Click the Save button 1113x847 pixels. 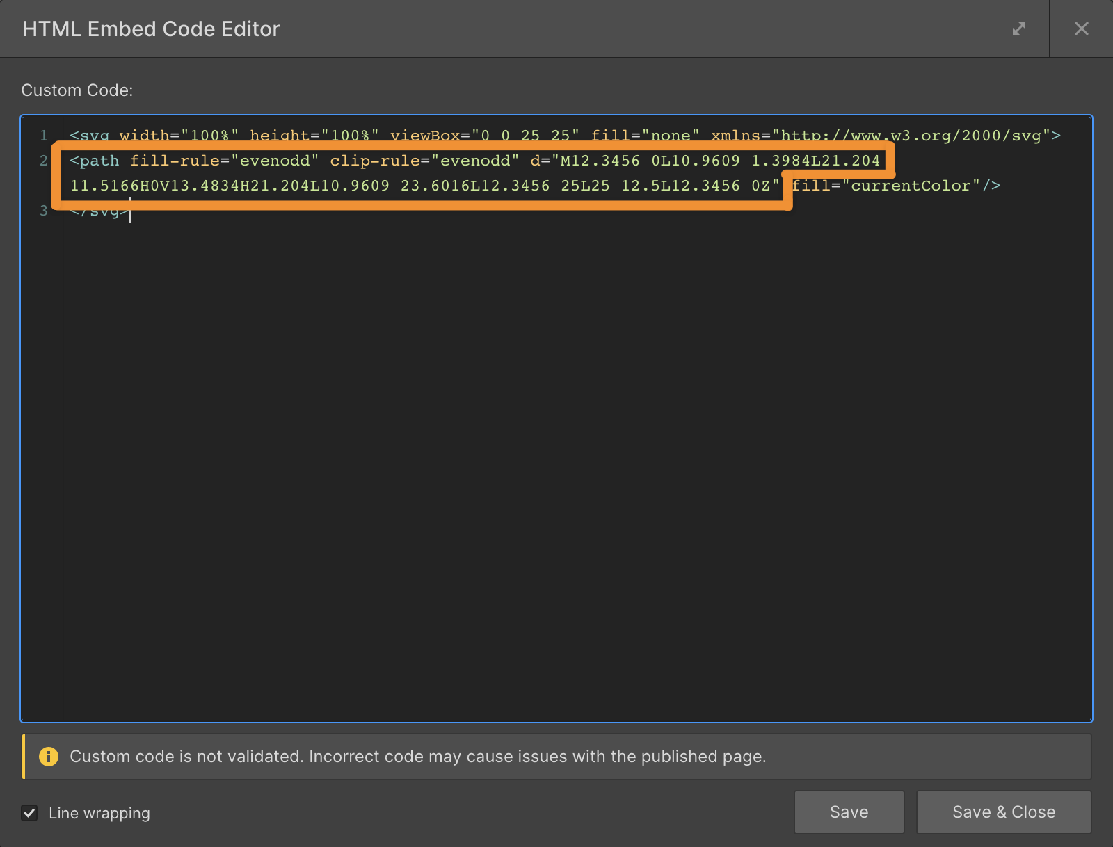[x=849, y=812]
